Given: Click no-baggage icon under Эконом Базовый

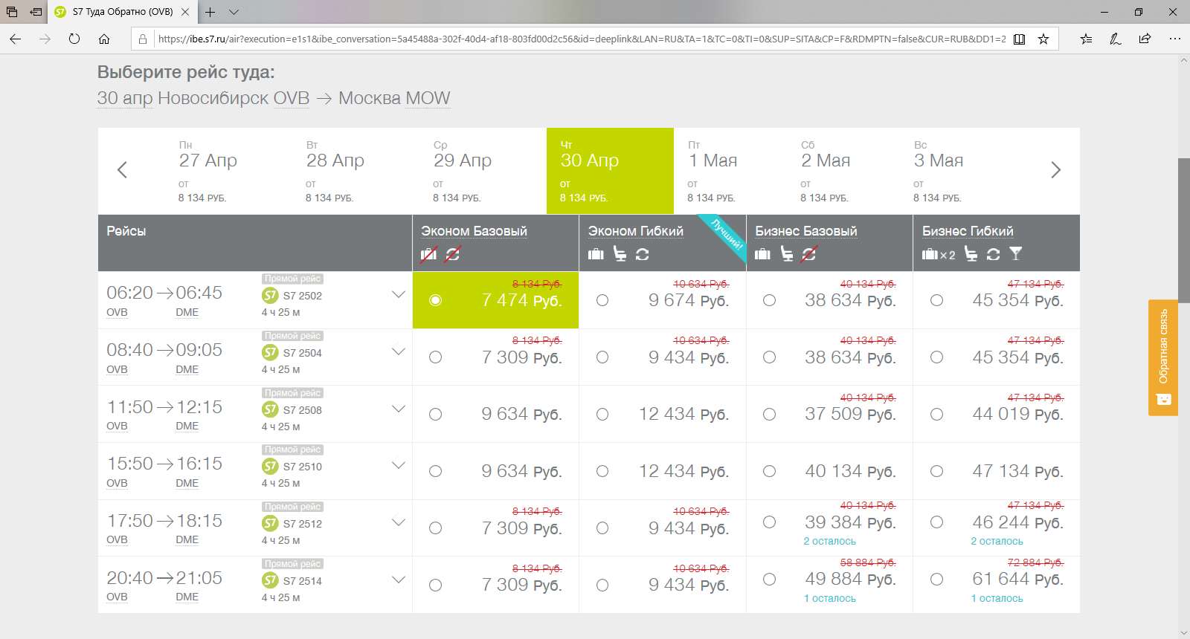Looking at the screenshot, I should (x=428, y=254).
